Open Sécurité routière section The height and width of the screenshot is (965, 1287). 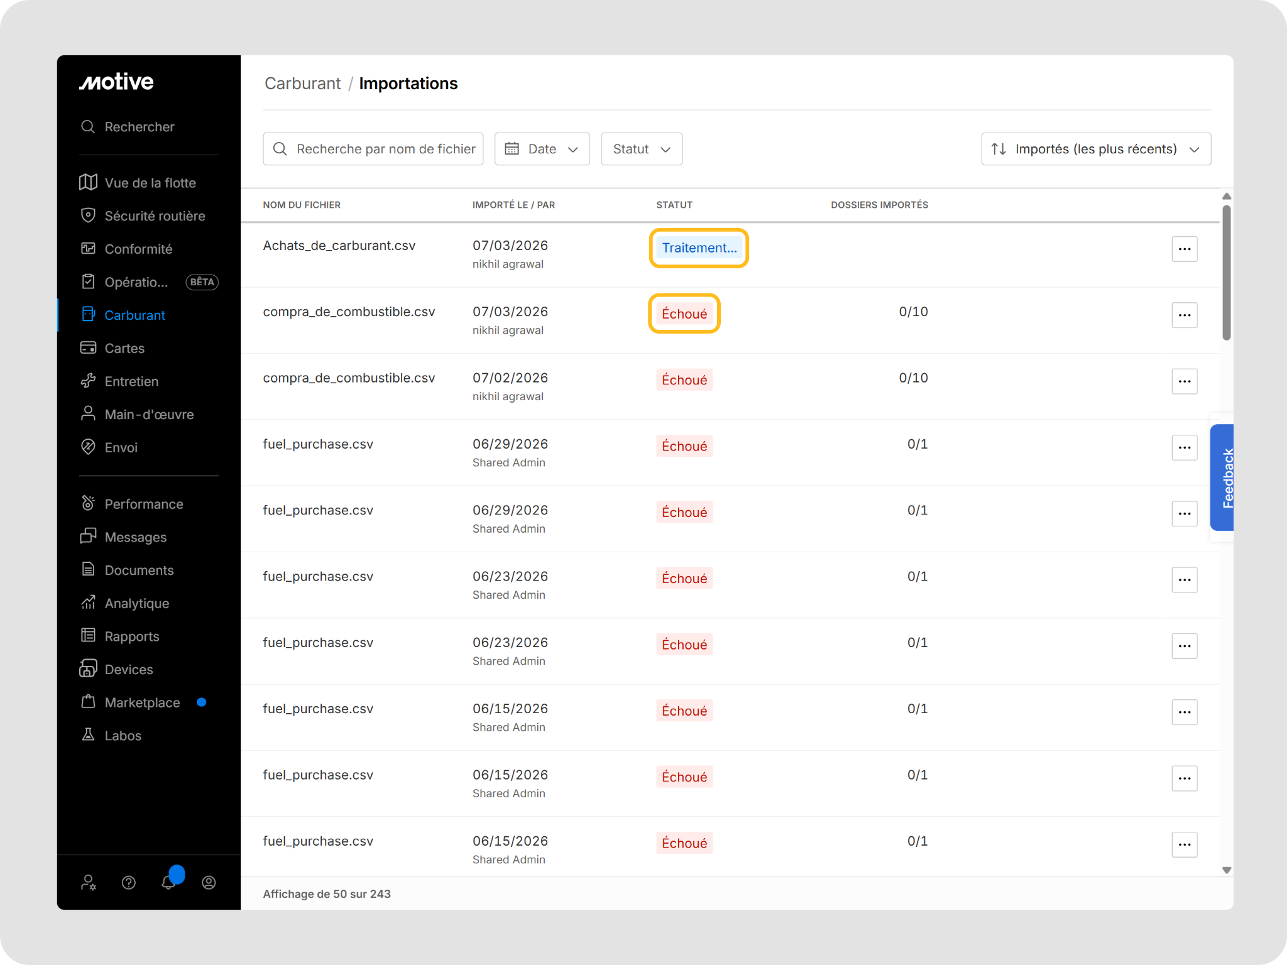155,216
